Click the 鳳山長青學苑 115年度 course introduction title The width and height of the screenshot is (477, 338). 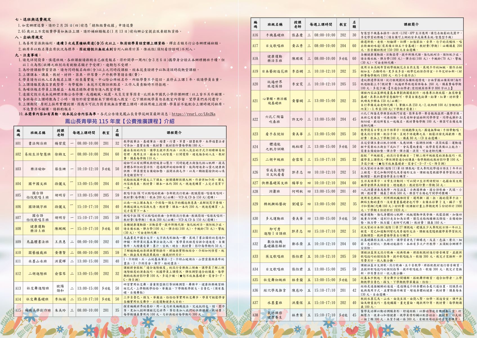coord(120,121)
